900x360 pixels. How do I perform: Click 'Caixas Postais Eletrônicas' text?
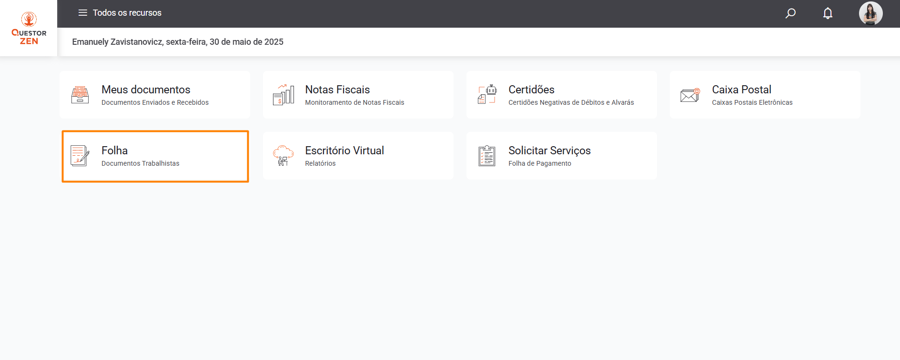point(752,102)
